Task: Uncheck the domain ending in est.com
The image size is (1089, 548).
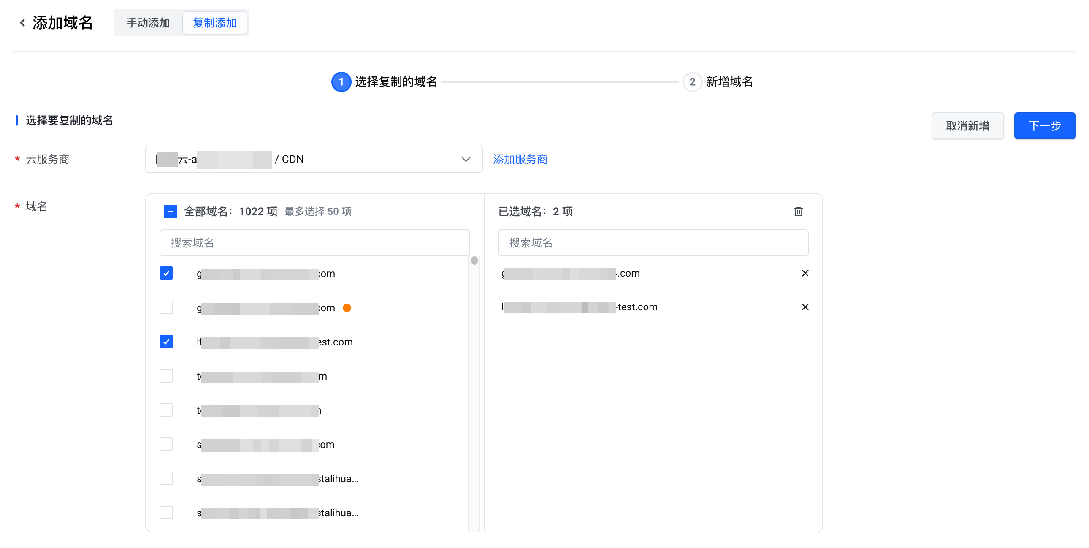Action: click(166, 342)
